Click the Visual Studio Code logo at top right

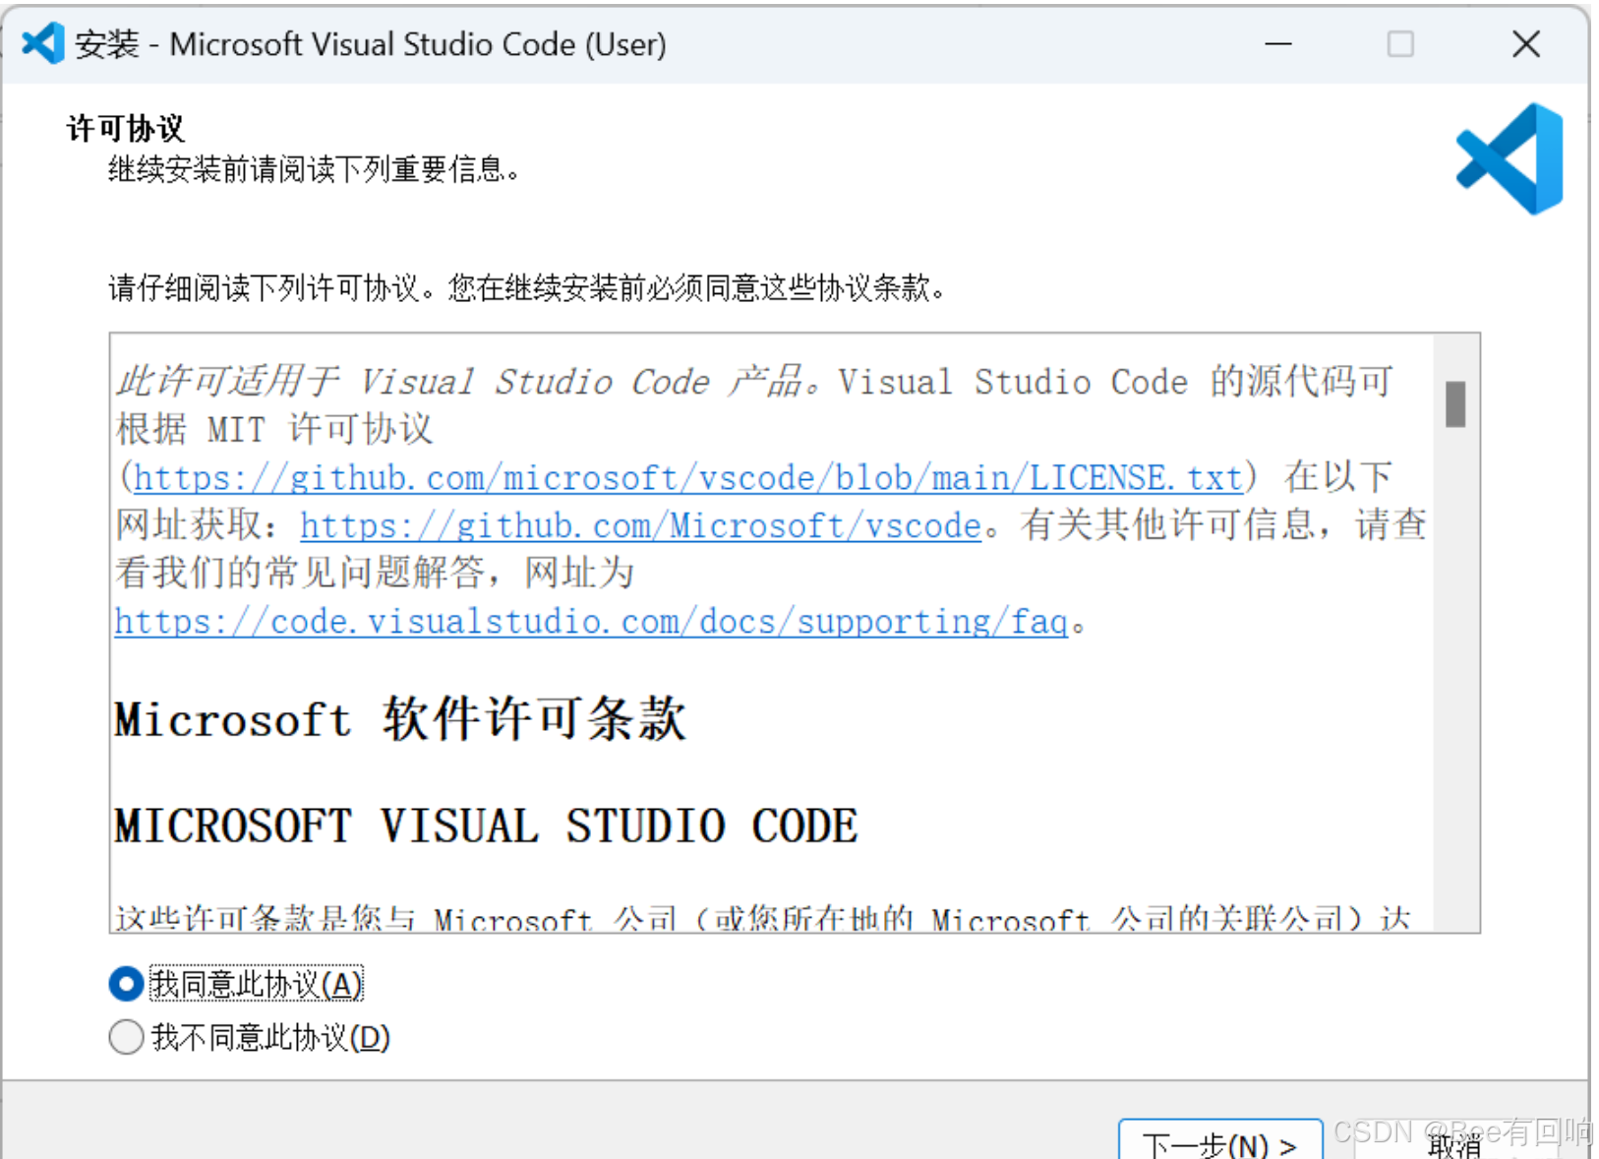(1509, 157)
